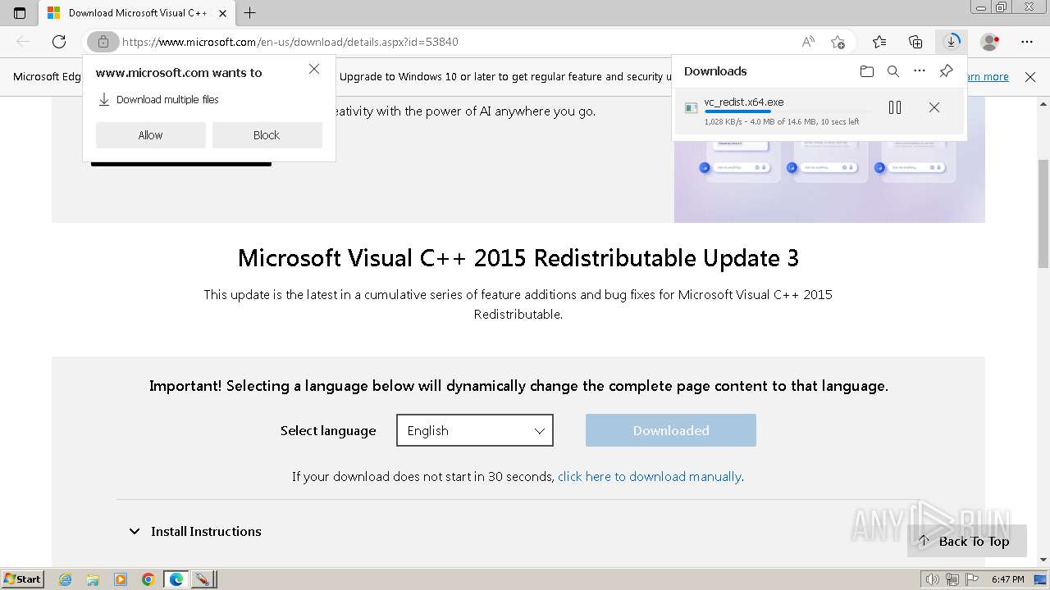Click the back navigation arrow
This screenshot has width=1050, height=590.
pos(23,42)
